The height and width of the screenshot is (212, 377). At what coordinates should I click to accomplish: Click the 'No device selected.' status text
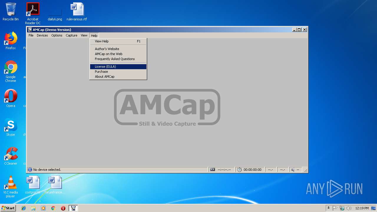click(47, 170)
